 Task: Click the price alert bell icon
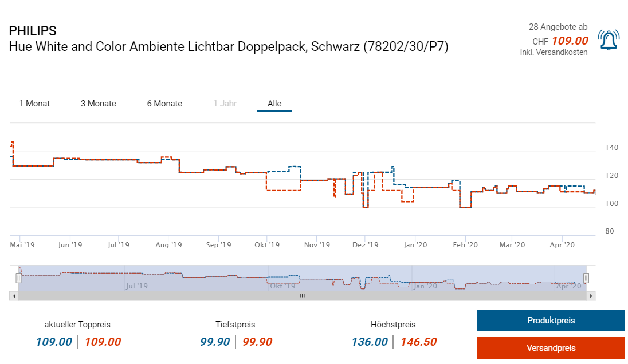(x=608, y=40)
